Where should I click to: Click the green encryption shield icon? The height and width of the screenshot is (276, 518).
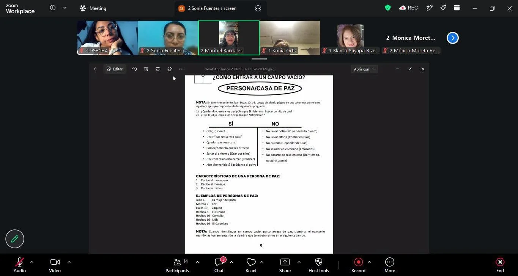(388, 8)
